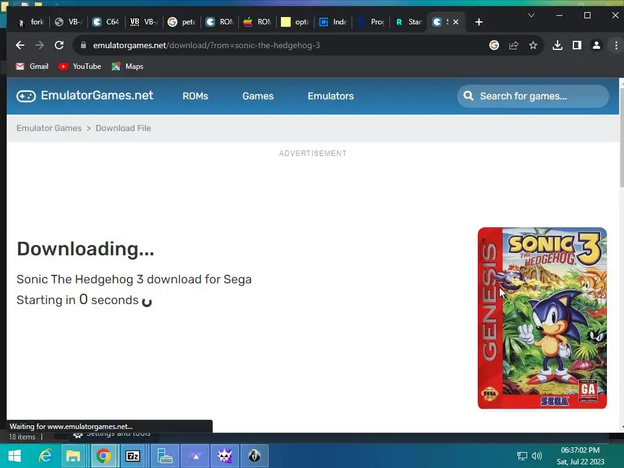624x468 pixels.
Task: Click the network tray icon
Action: [x=522, y=456]
